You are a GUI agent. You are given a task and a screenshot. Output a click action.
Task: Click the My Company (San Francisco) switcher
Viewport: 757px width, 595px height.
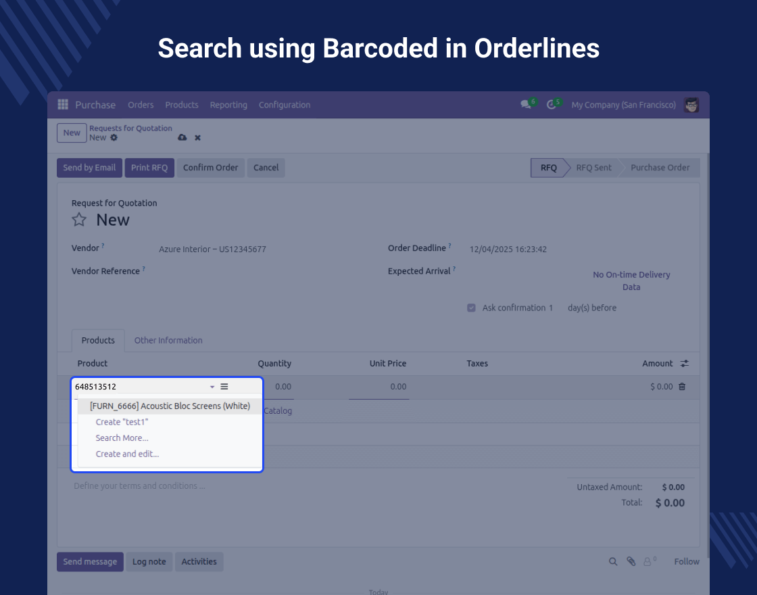pos(623,105)
